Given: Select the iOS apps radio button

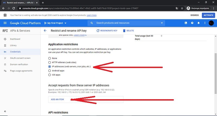Looking at the screenshot, I should tap(49, 75).
